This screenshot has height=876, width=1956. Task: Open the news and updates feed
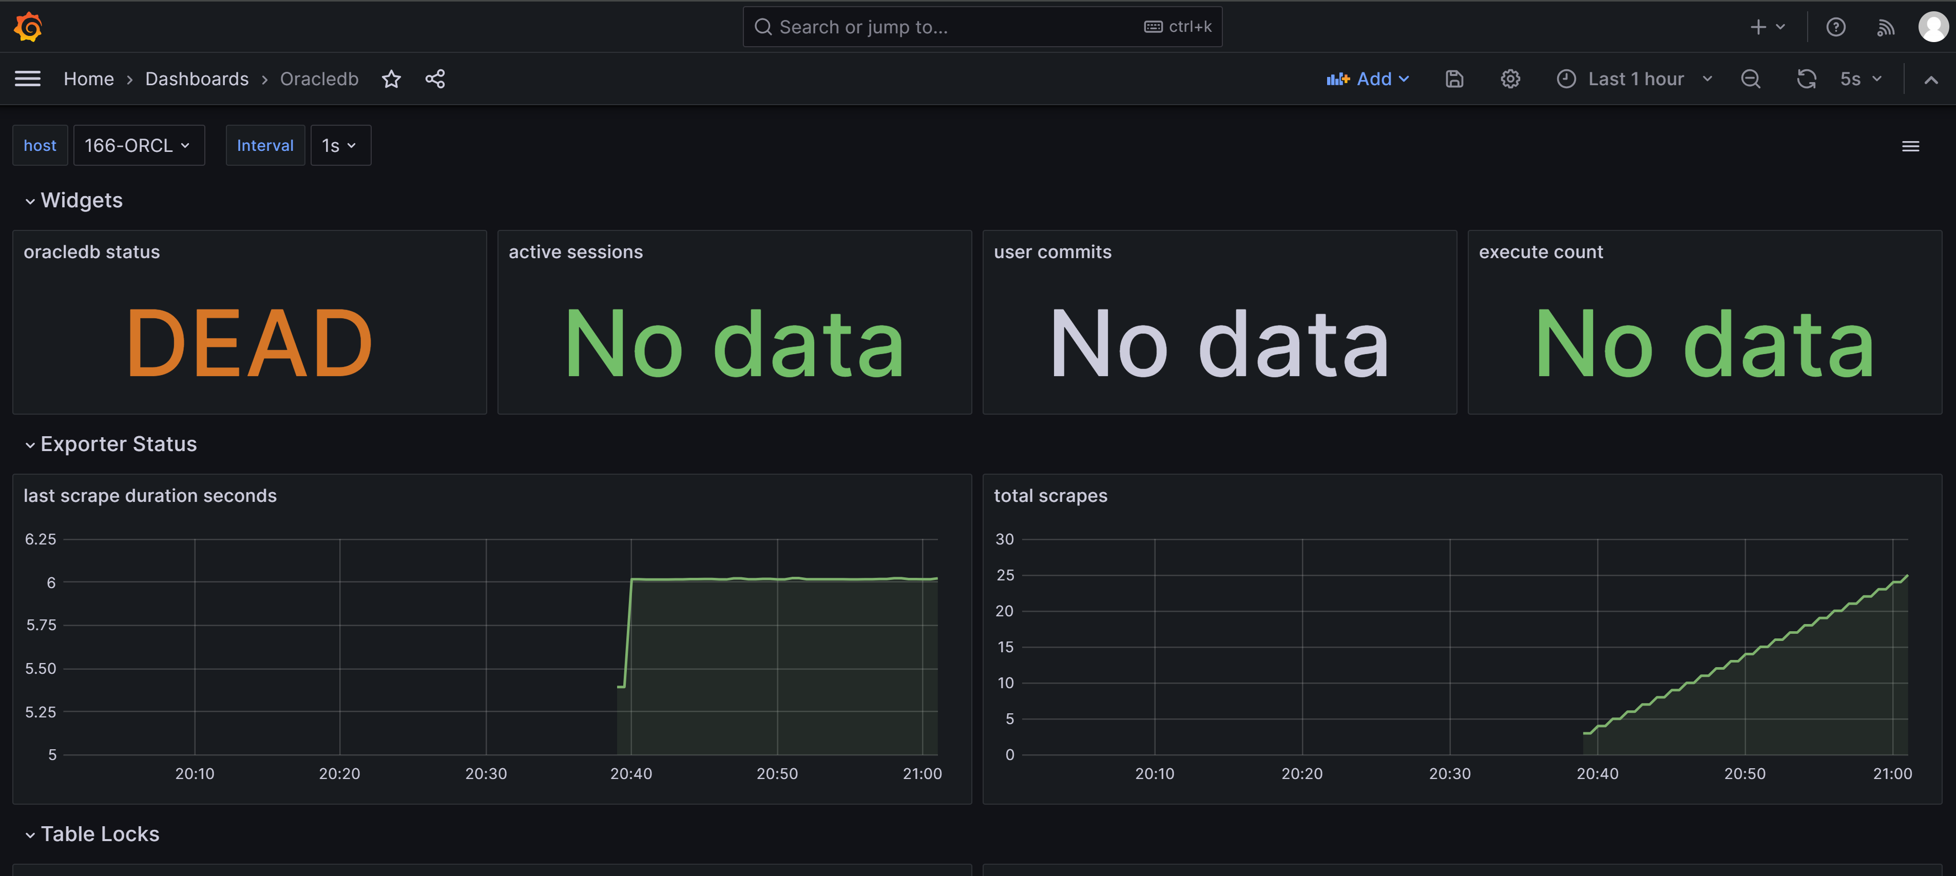point(1885,27)
